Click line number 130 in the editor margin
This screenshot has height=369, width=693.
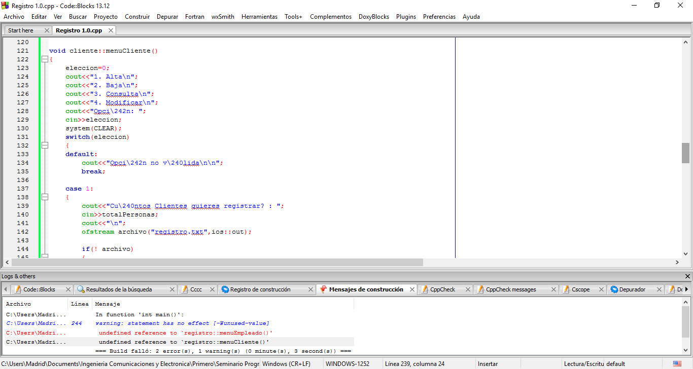(23, 128)
